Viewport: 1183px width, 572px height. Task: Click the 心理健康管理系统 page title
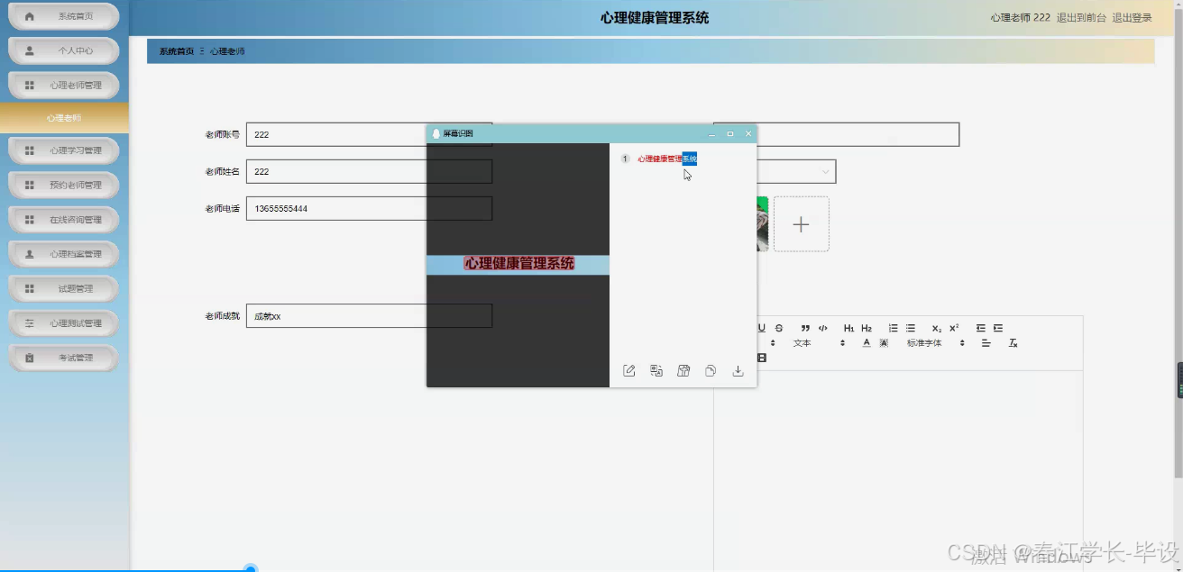[655, 18]
